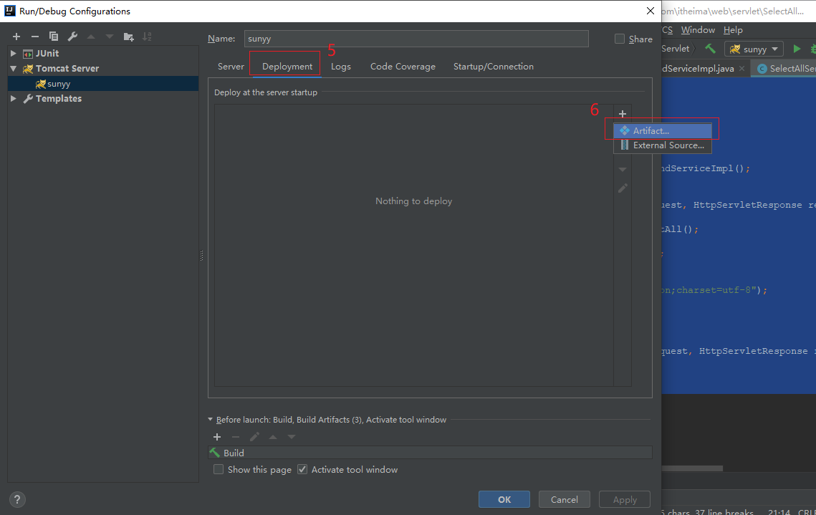This screenshot has width=816, height=515.
Task: Expand the Templates tree node
Action: click(14, 99)
